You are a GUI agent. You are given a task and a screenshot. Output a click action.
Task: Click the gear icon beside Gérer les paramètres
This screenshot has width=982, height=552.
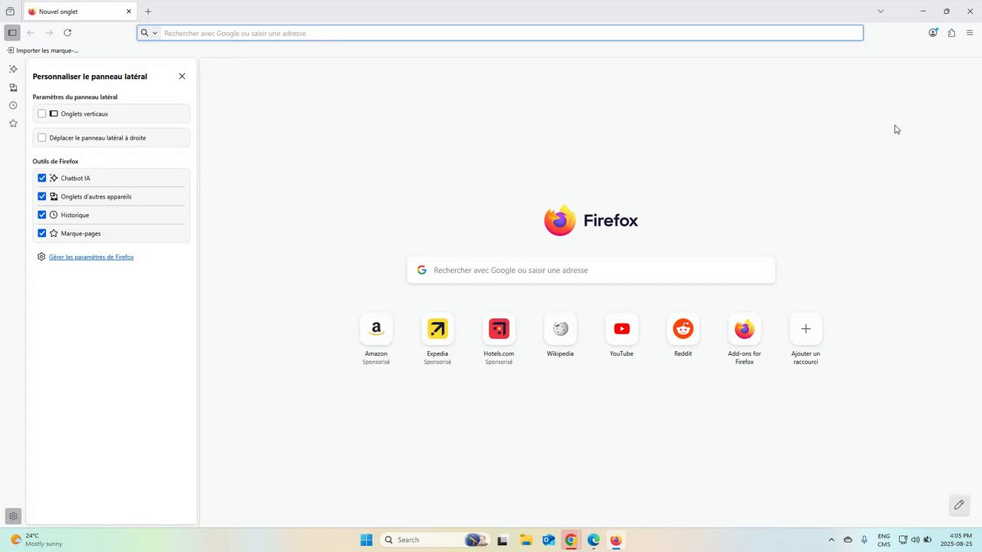click(x=41, y=257)
